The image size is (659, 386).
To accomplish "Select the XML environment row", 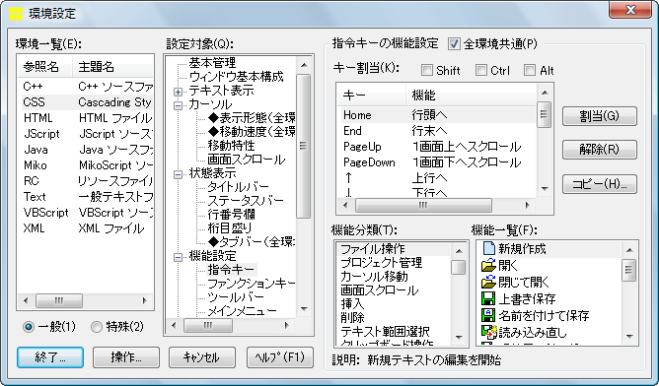I will coord(86,228).
